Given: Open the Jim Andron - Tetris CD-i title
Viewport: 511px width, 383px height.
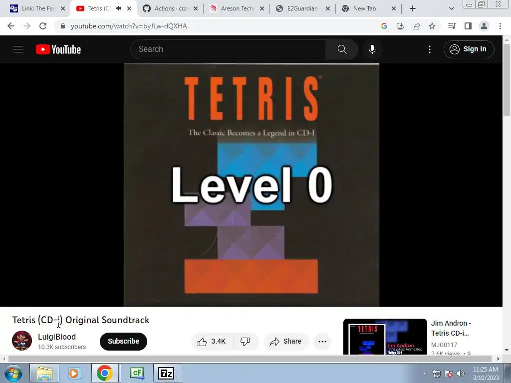Looking at the screenshot, I should tap(451, 328).
